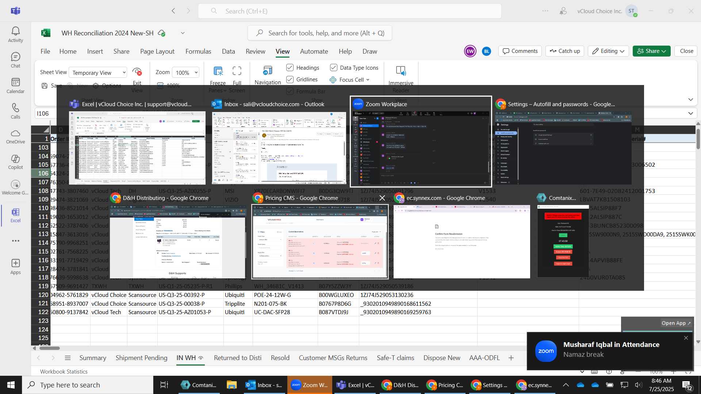Open OneDrive in Teams sidebar
The image size is (701, 394).
pos(15,137)
